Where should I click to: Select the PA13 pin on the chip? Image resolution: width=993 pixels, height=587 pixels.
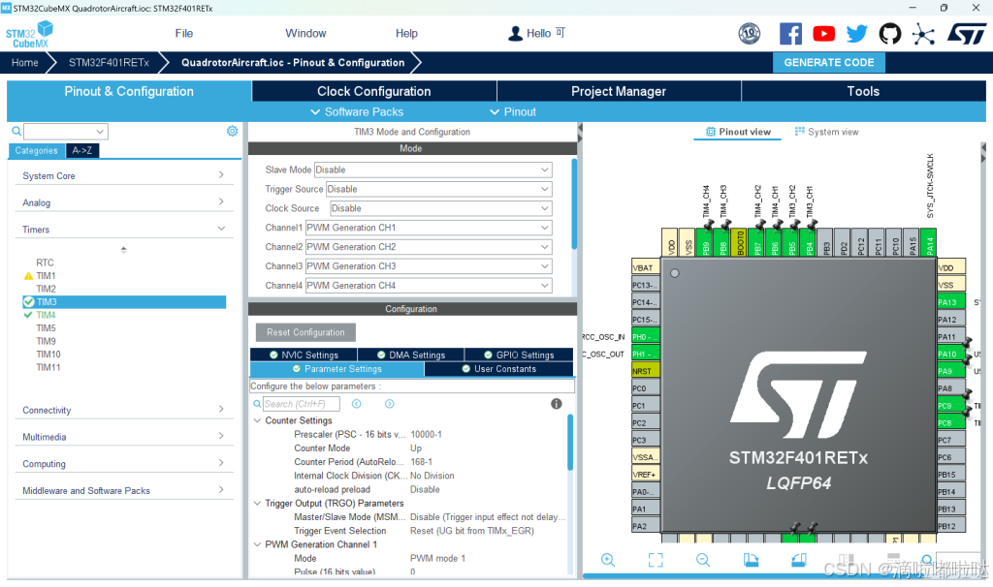click(x=951, y=301)
